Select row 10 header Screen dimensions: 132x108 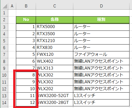click(x=4, y=75)
